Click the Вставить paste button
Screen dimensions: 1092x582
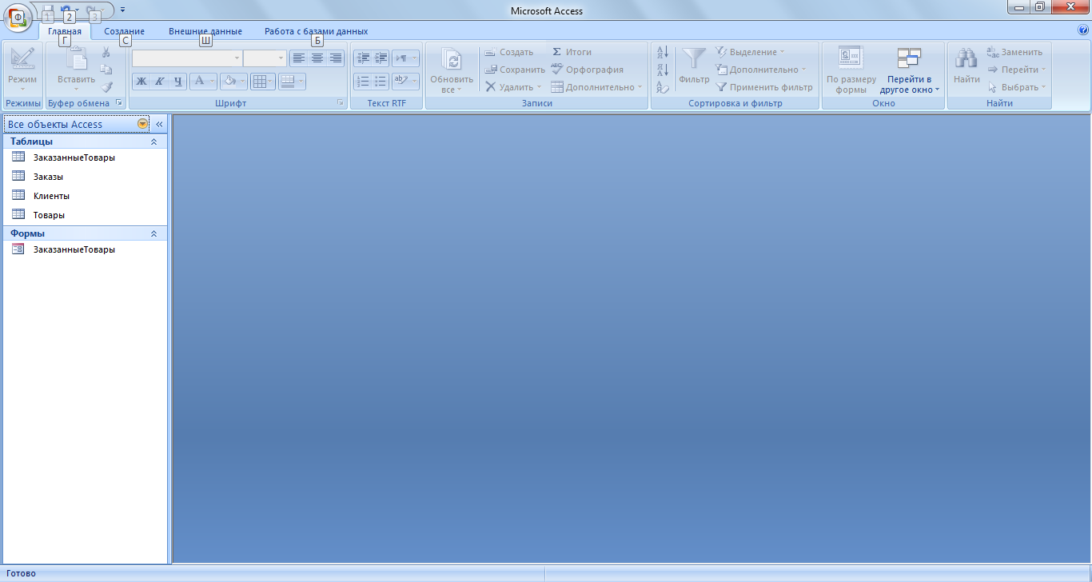click(x=77, y=70)
